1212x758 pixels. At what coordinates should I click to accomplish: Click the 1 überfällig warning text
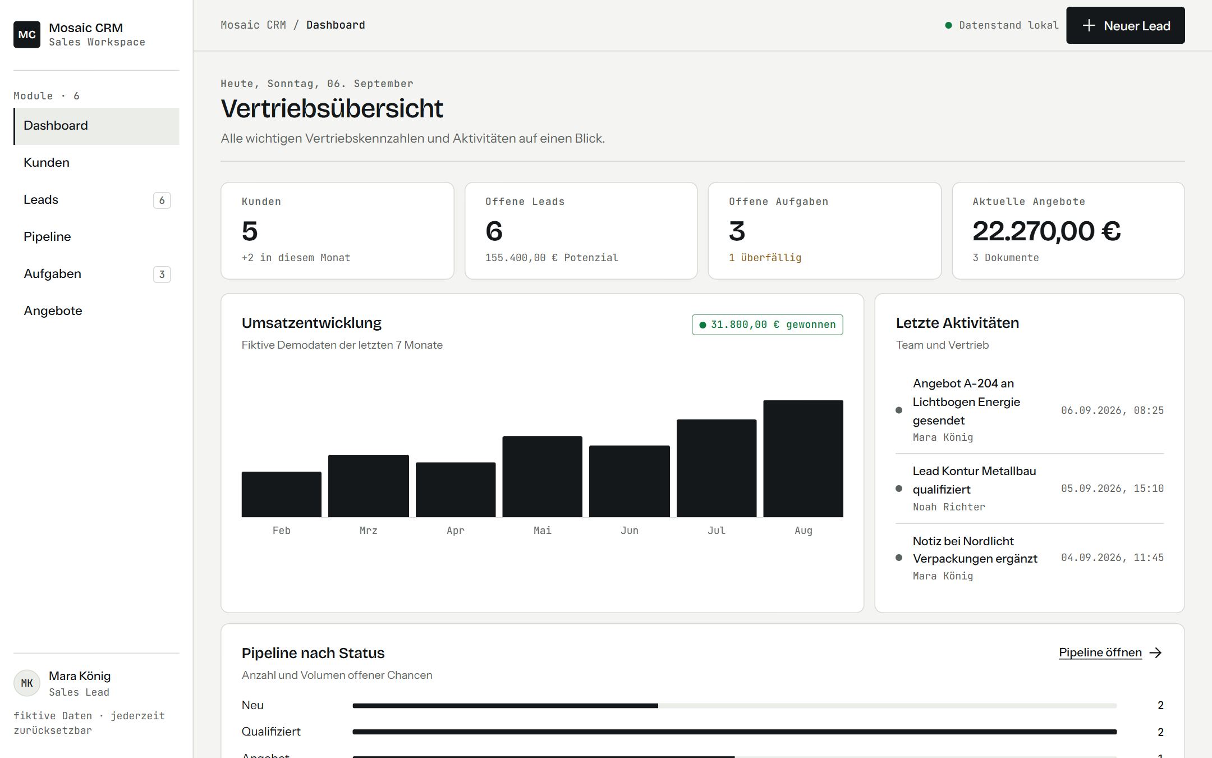pos(765,258)
